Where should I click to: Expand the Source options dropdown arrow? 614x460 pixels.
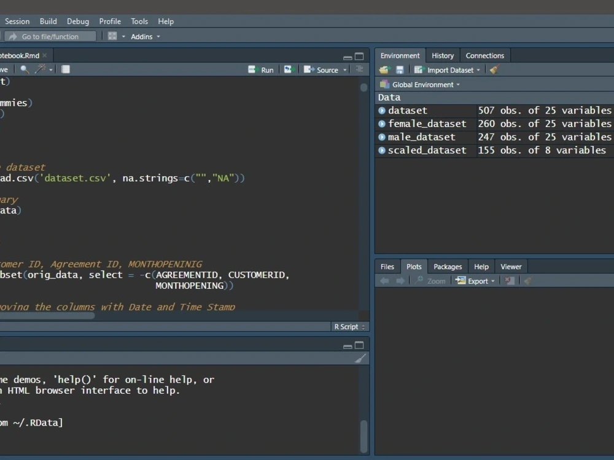click(345, 70)
